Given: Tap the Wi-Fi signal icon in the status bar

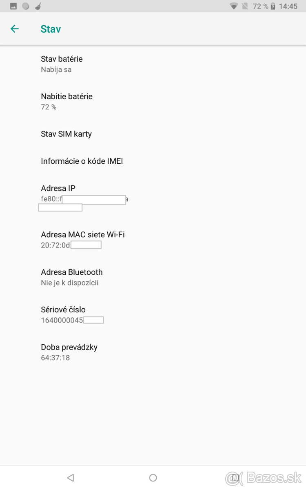Looking at the screenshot, I should coord(233,6).
